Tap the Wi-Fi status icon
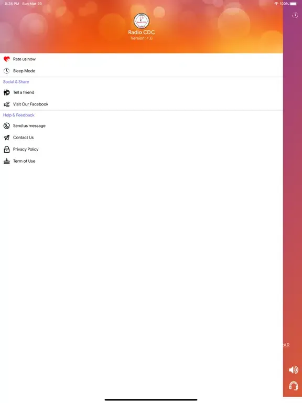 coord(276,4)
